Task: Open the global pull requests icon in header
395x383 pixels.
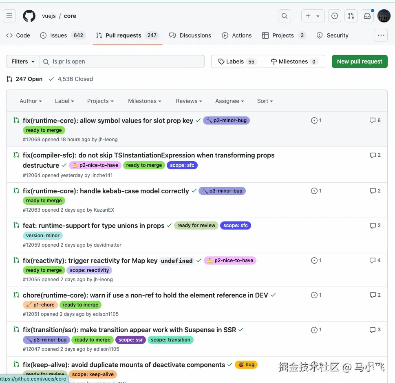Action: [351, 16]
